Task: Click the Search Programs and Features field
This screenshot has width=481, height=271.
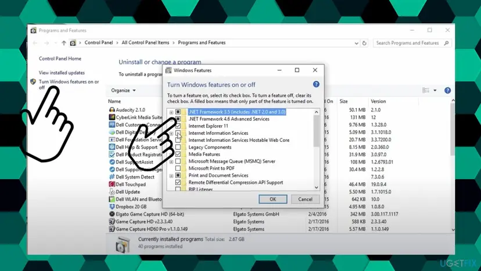Action: click(412, 43)
